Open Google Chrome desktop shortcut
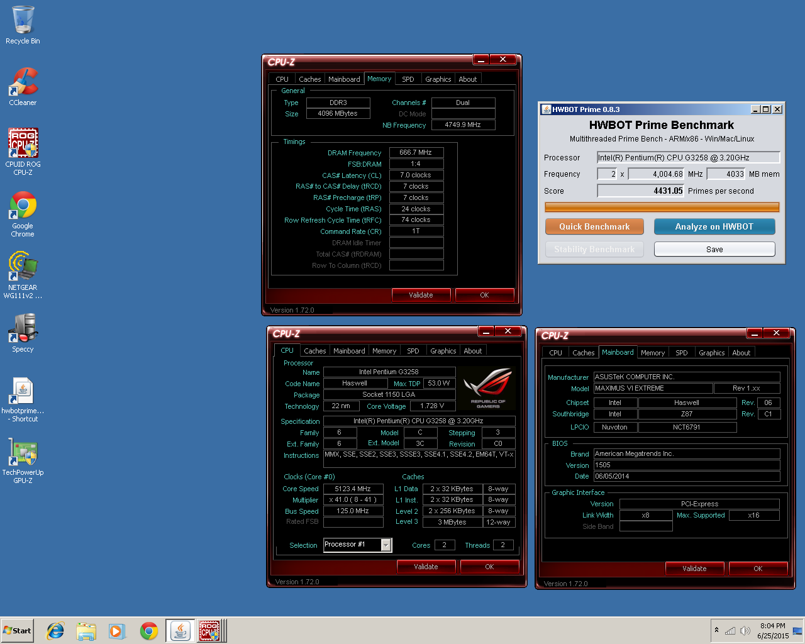This screenshot has height=644, width=805. 23,214
